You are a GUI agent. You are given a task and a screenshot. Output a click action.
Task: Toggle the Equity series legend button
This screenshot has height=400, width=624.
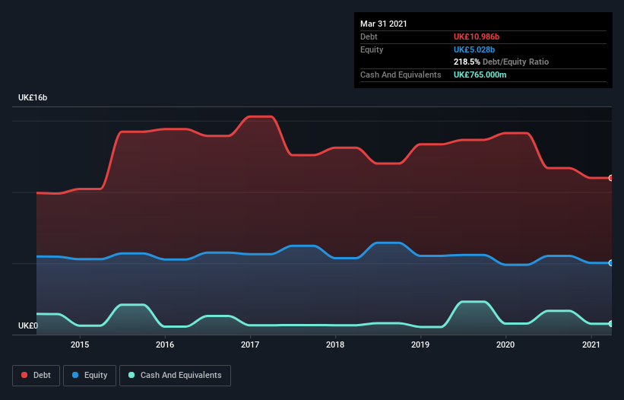90,376
